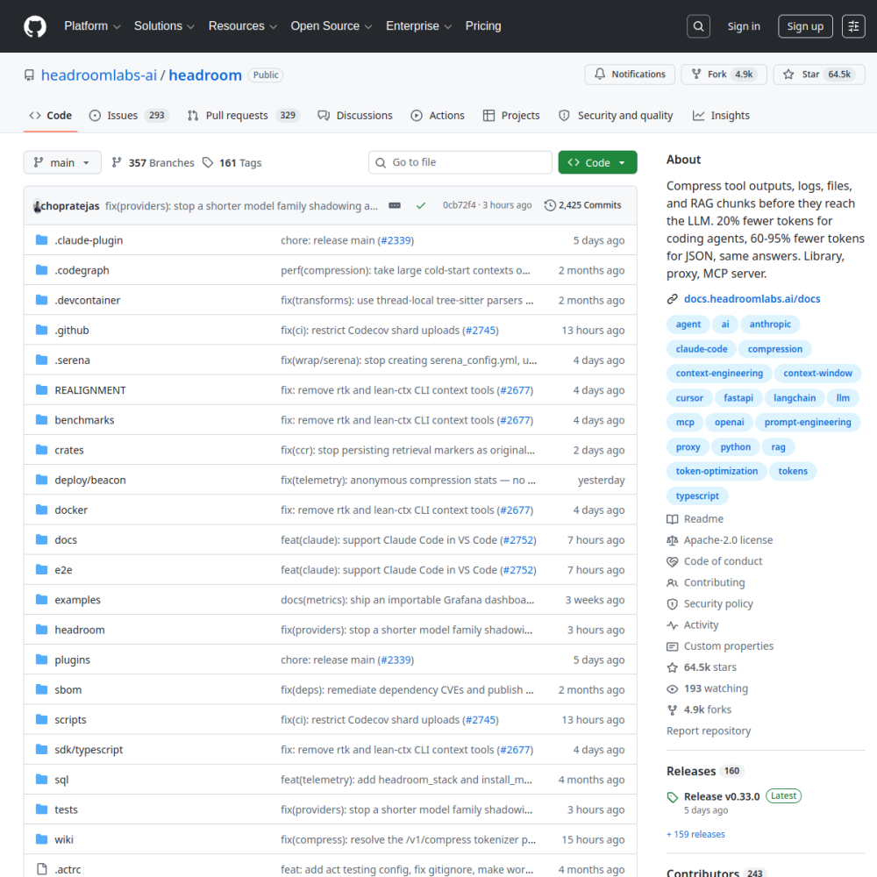This screenshot has height=877, width=877.
Task: Open the .github folder
Action: [x=72, y=331]
